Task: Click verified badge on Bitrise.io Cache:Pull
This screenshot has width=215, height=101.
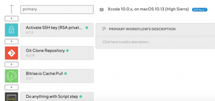Action: coord(66,74)
